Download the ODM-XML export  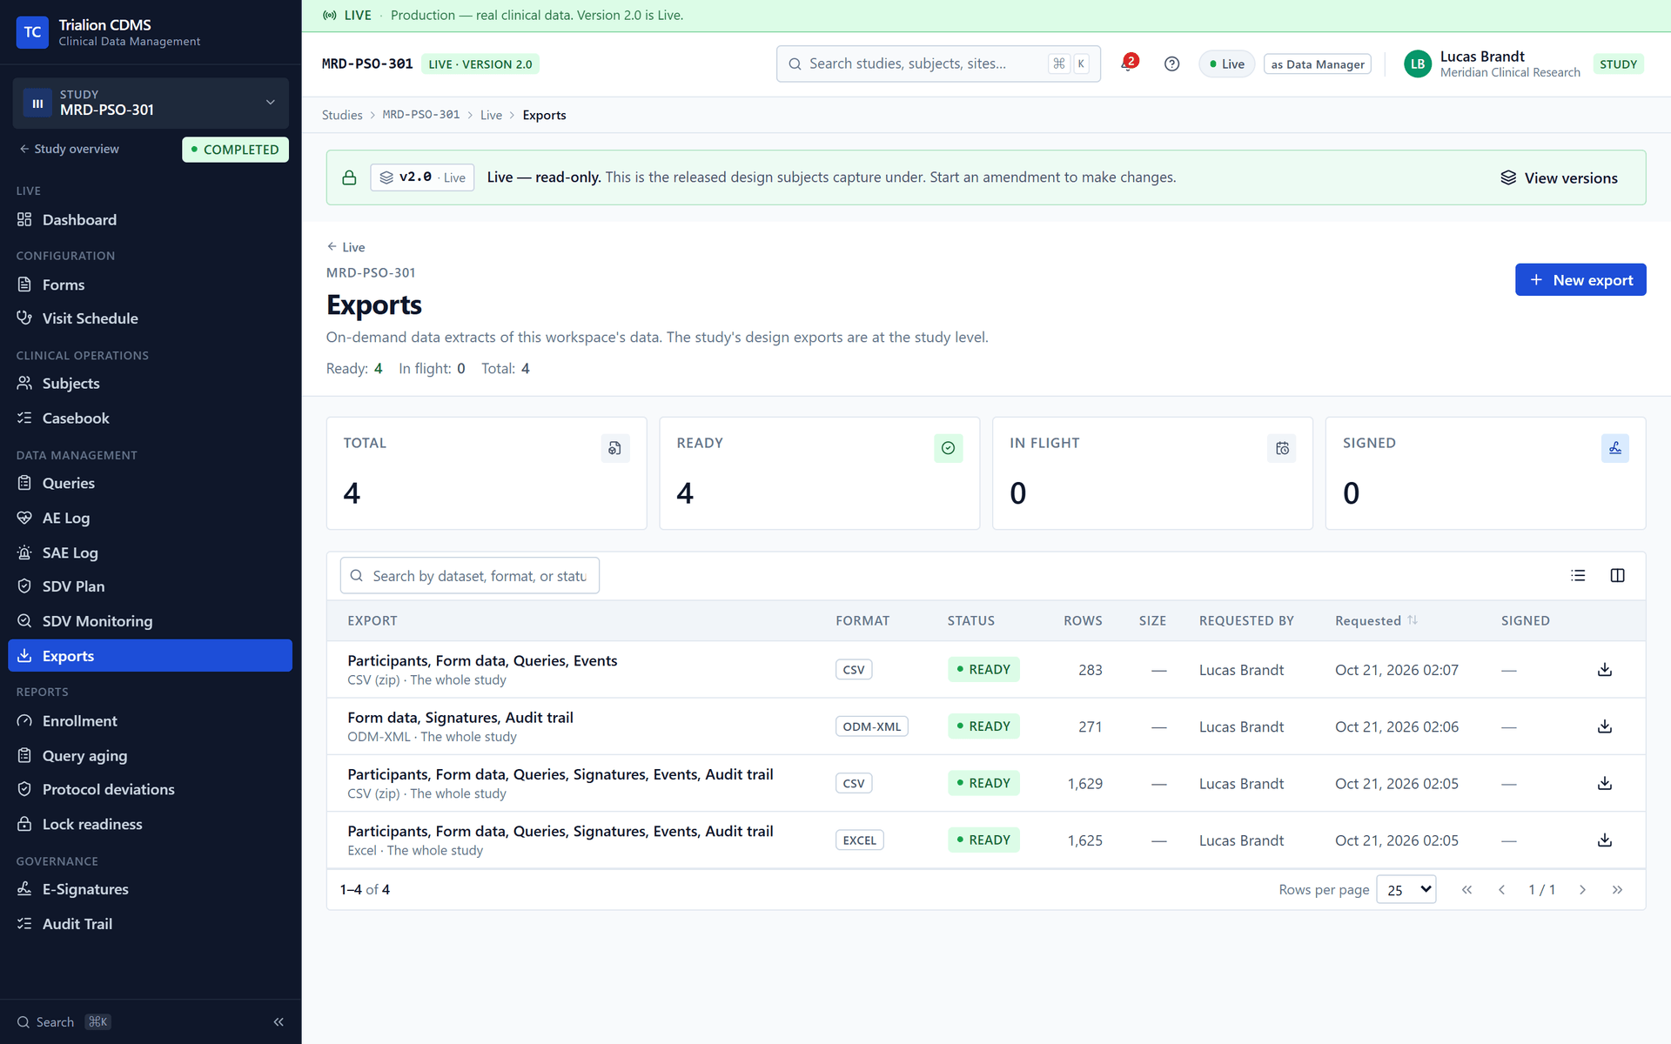coord(1605,726)
